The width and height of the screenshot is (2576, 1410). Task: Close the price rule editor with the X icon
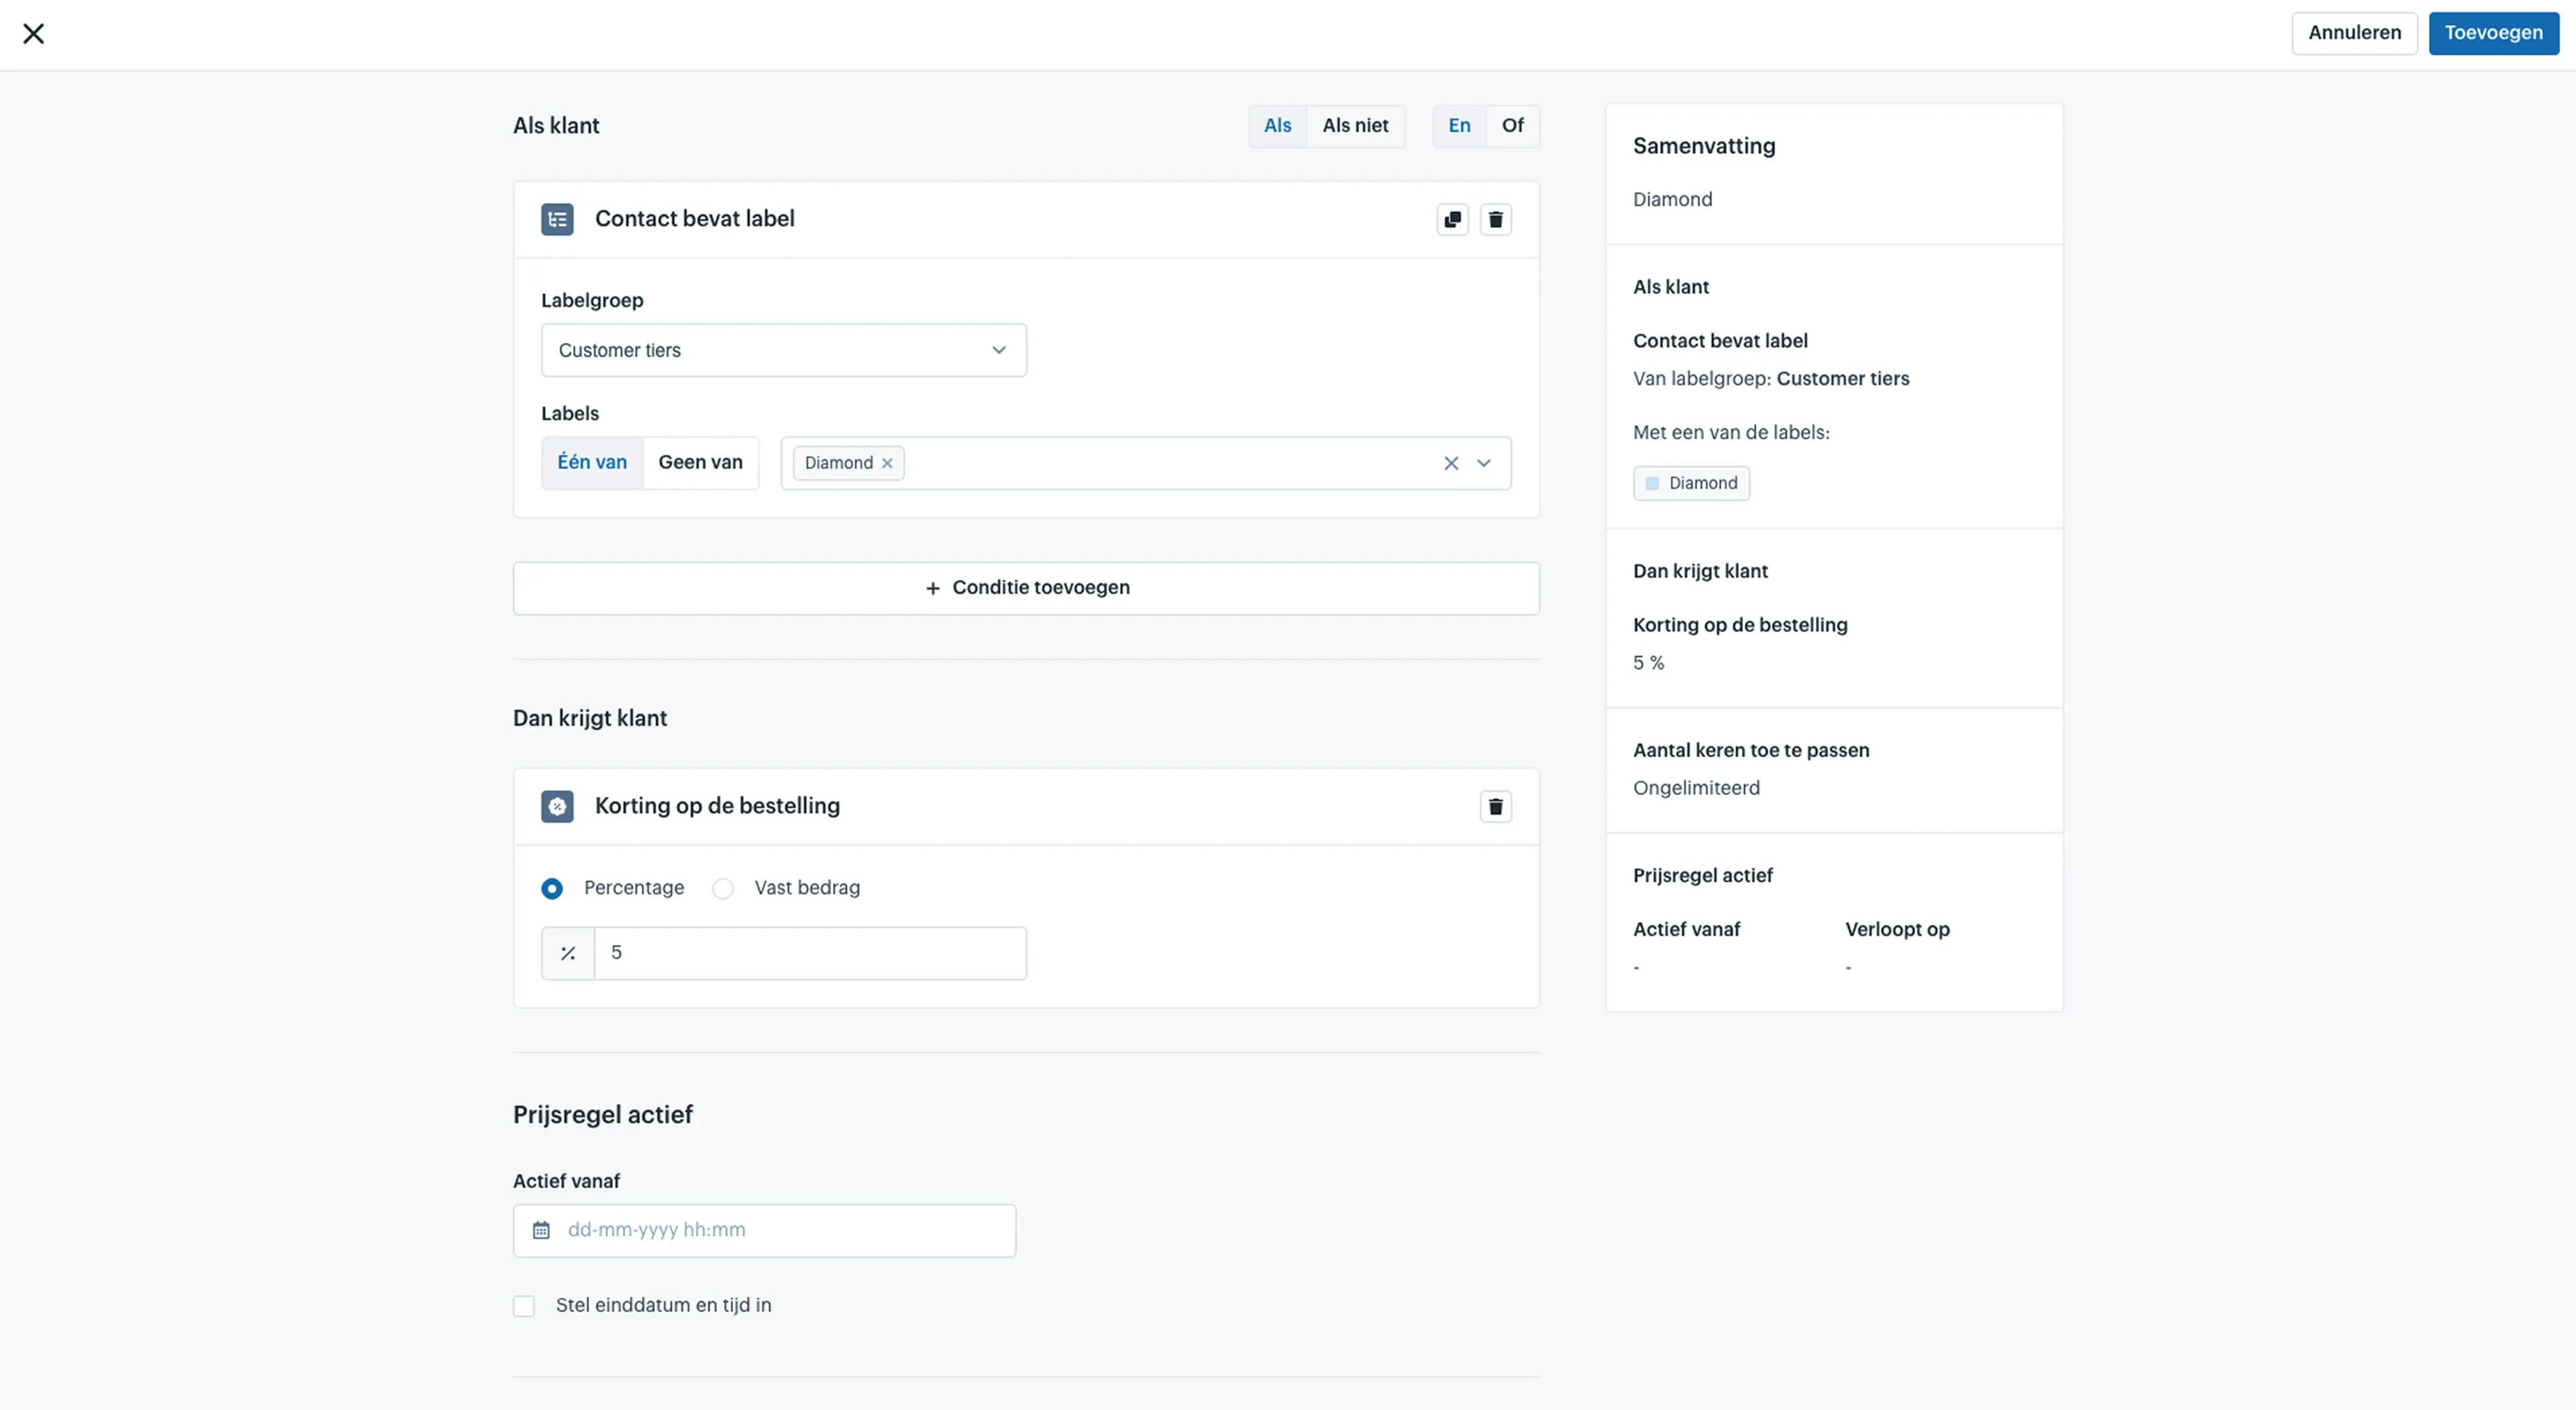click(x=33, y=34)
